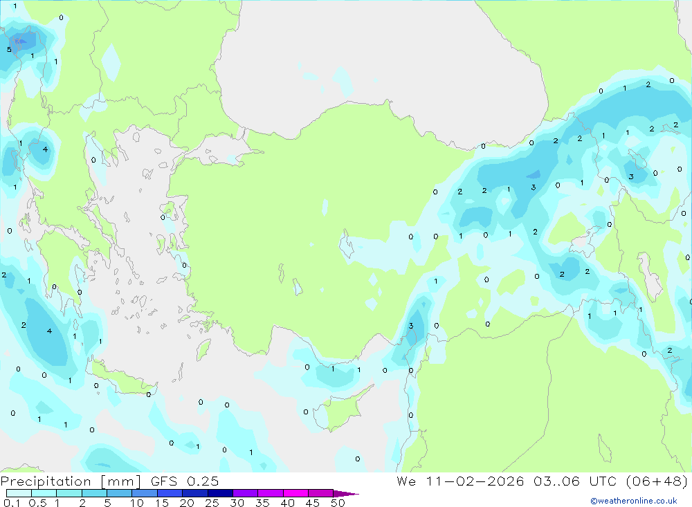
Task: Click the 5–10 mm legend color box
Action: [120, 493]
